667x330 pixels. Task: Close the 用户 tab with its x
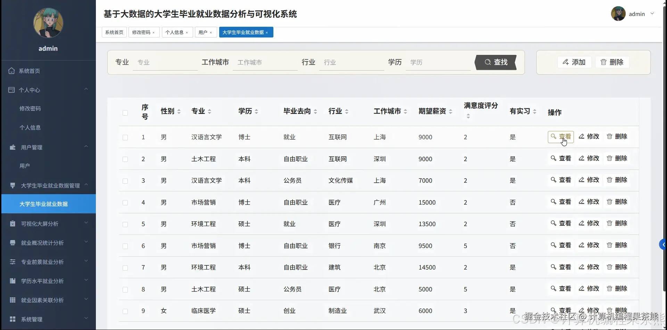211,33
